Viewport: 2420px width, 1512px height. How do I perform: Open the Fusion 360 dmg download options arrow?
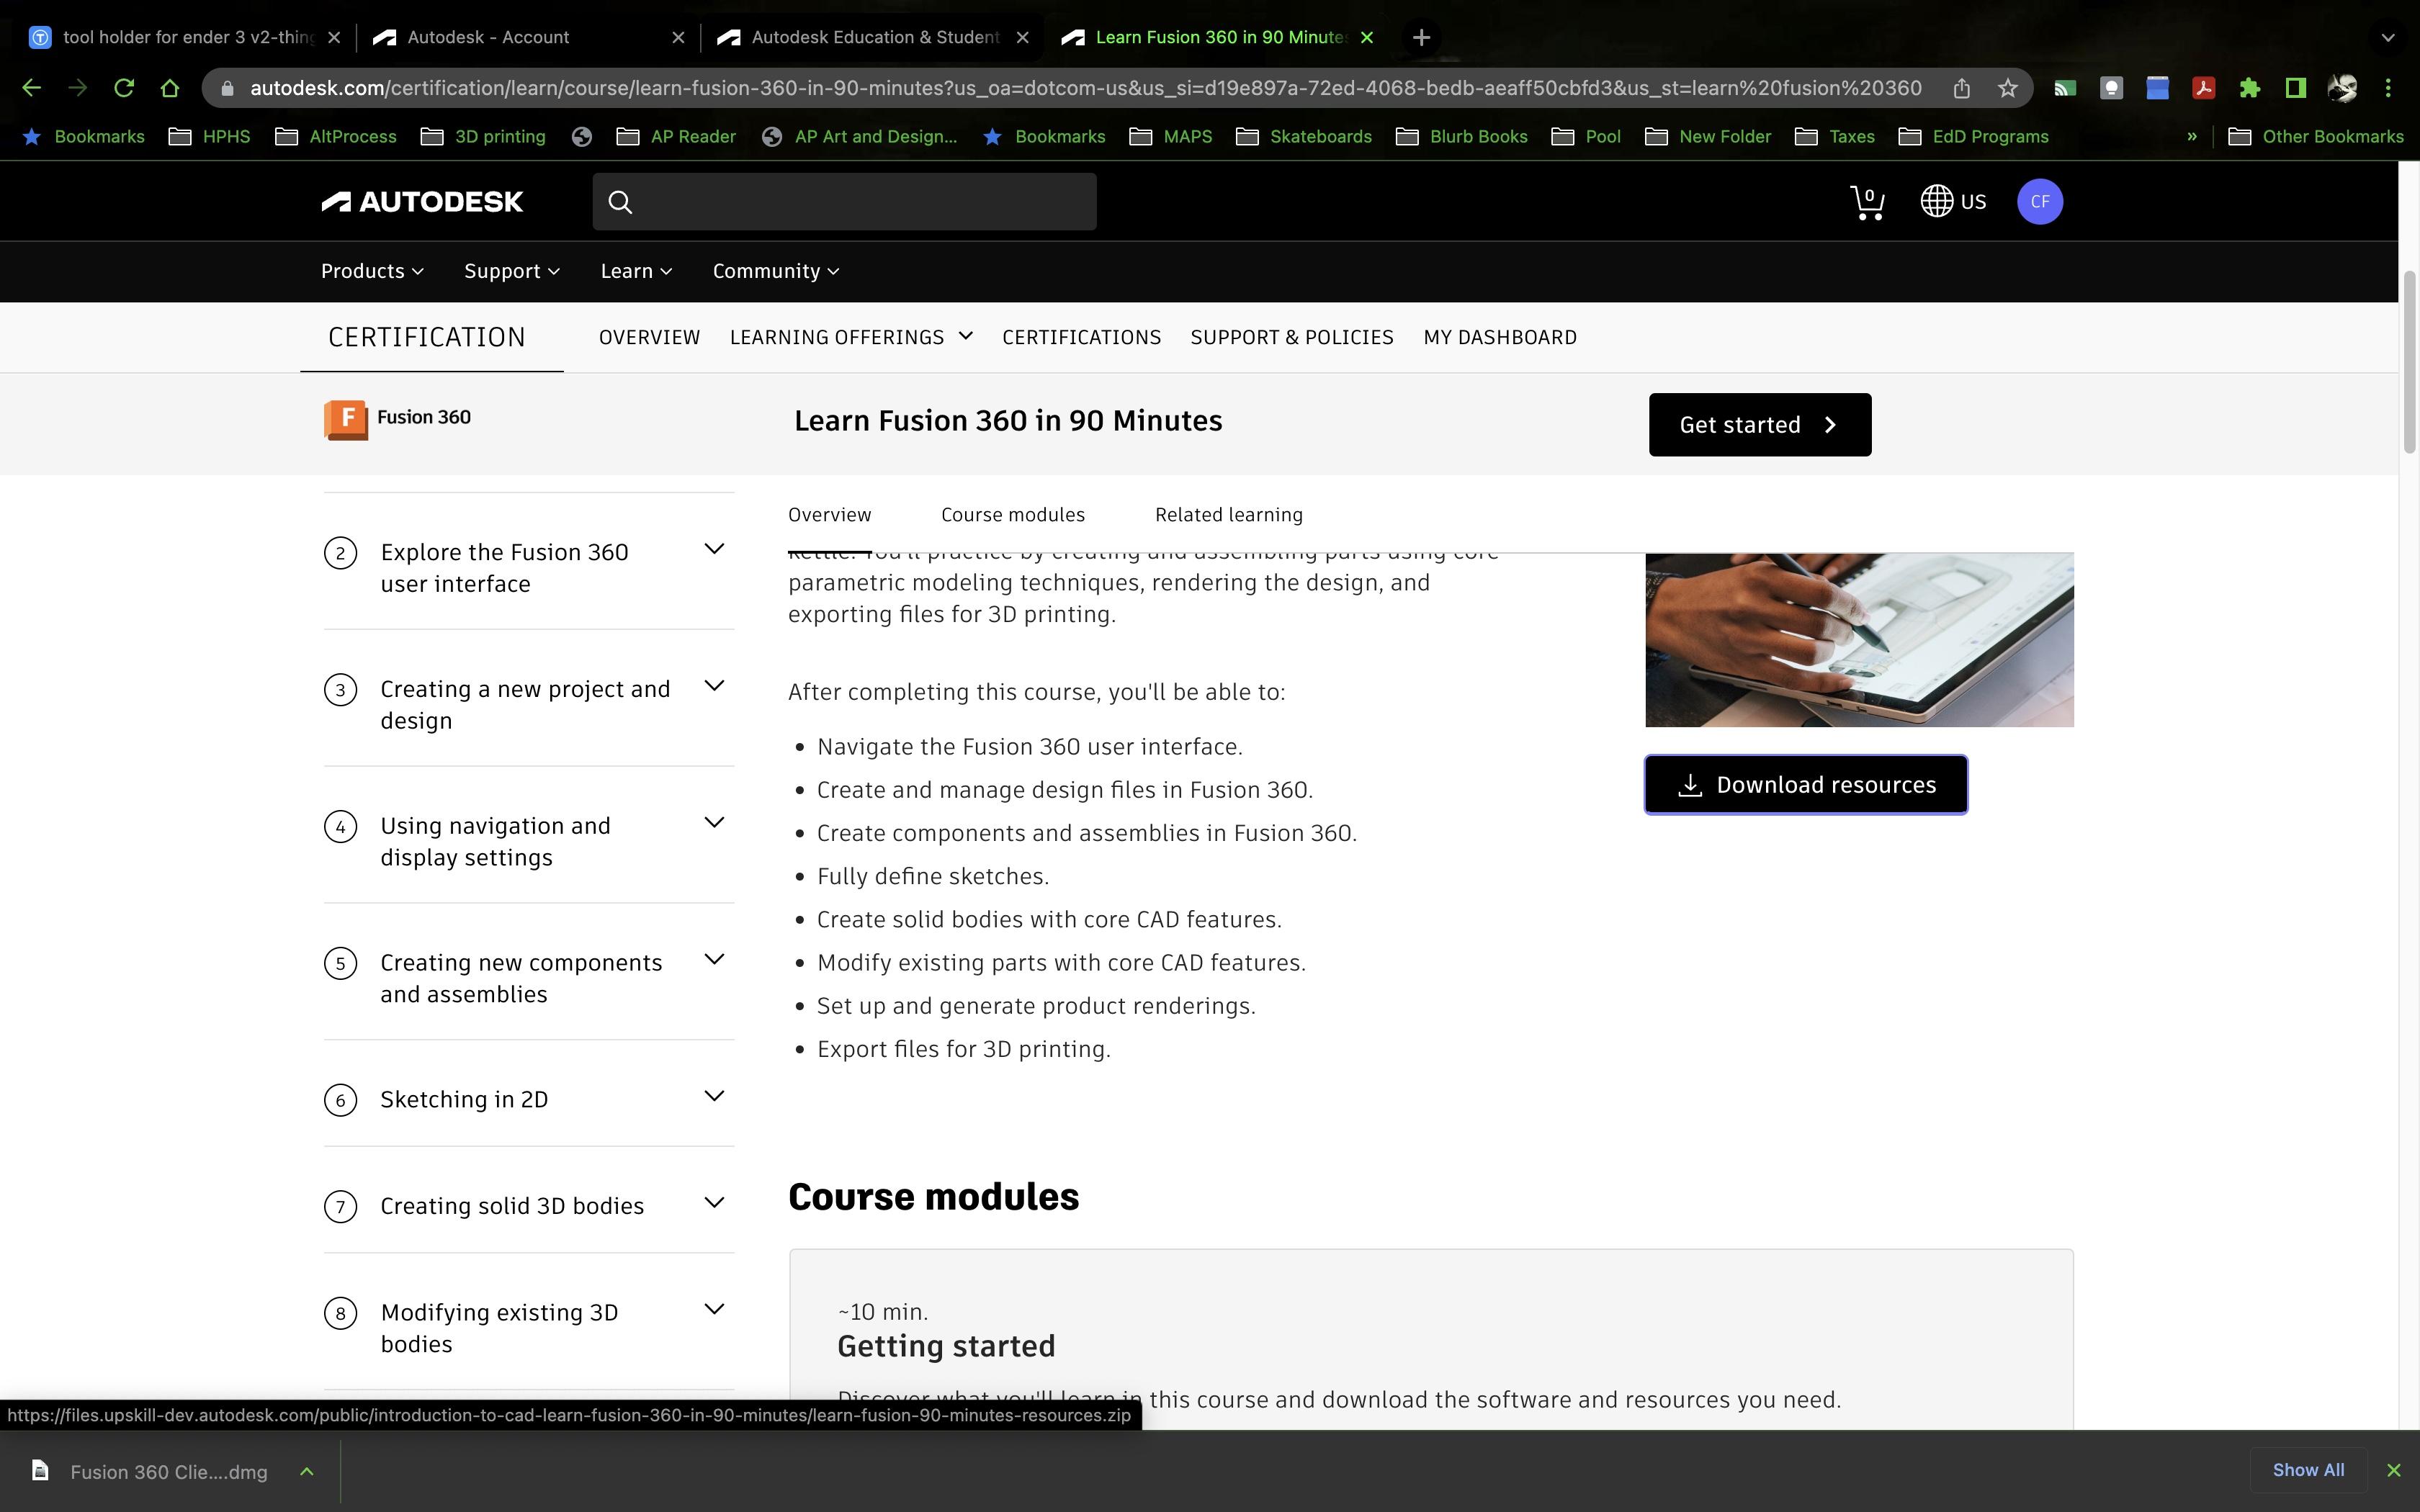307,1471
